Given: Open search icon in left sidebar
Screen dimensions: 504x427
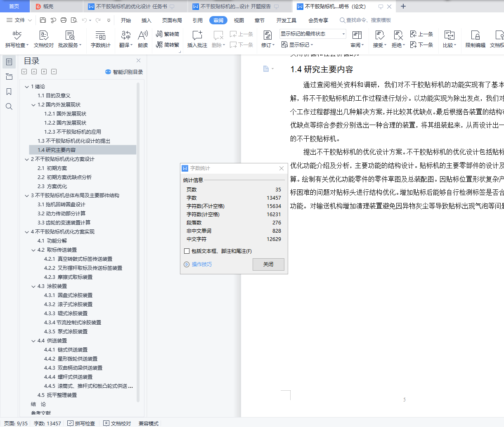Looking at the screenshot, I should click(x=9, y=106).
